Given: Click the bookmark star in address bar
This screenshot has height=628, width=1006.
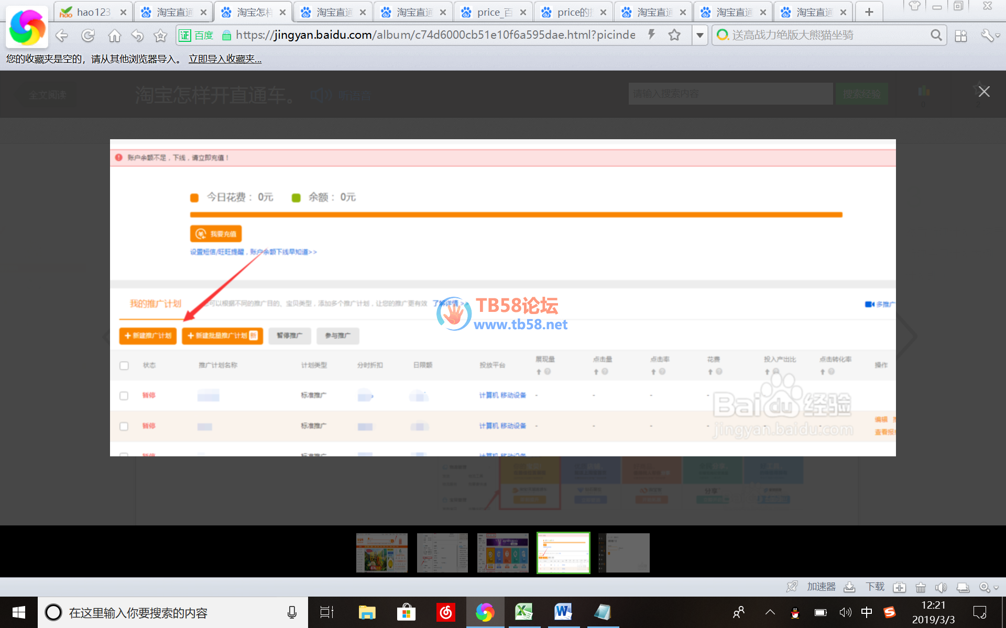Looking at the screenshot, I should (674, 35).
